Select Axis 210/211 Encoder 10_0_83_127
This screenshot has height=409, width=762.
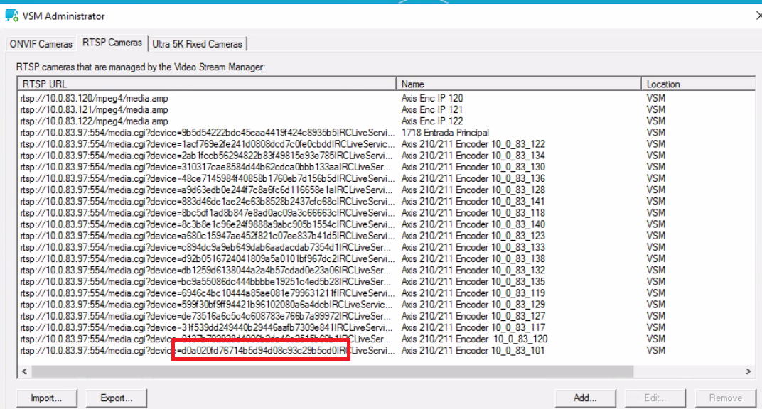click(x=473, y=317)
